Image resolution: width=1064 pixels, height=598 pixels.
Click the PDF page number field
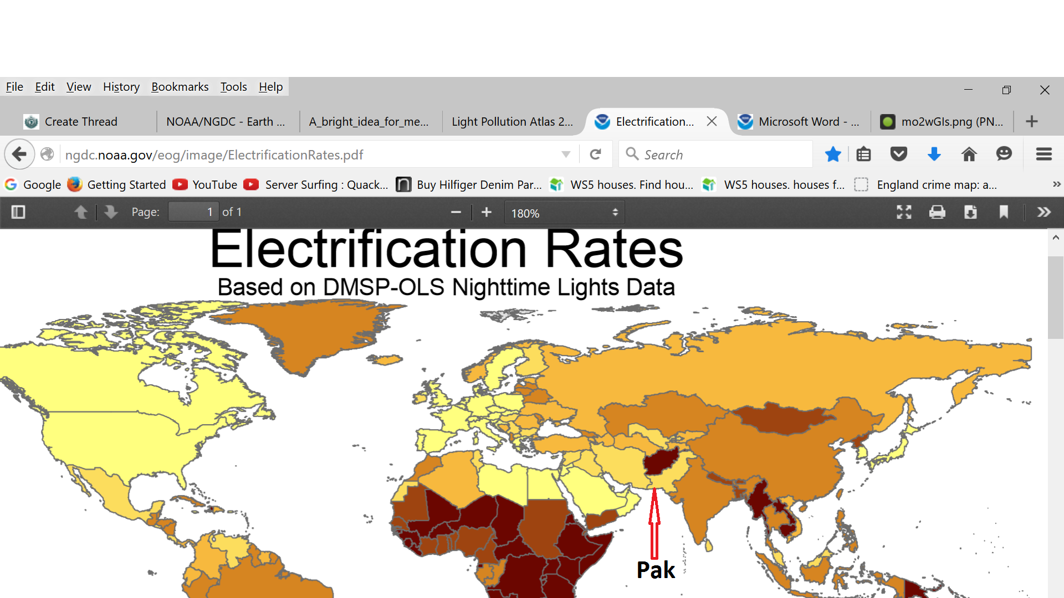point(193,212)
